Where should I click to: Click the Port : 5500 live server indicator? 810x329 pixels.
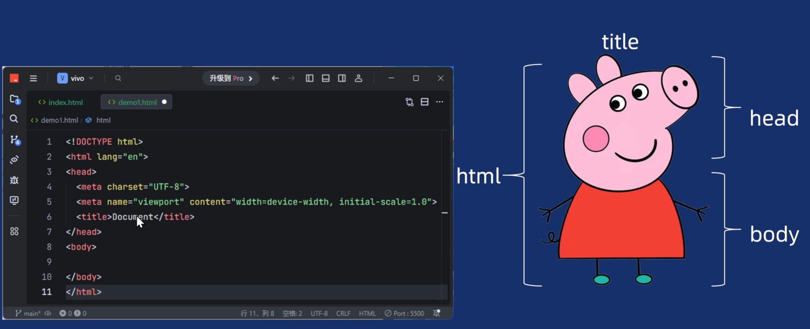(405, 314)
